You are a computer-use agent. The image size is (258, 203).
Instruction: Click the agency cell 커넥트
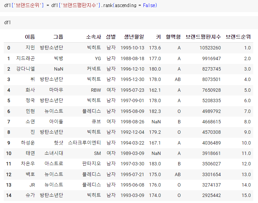click(94, 69)
